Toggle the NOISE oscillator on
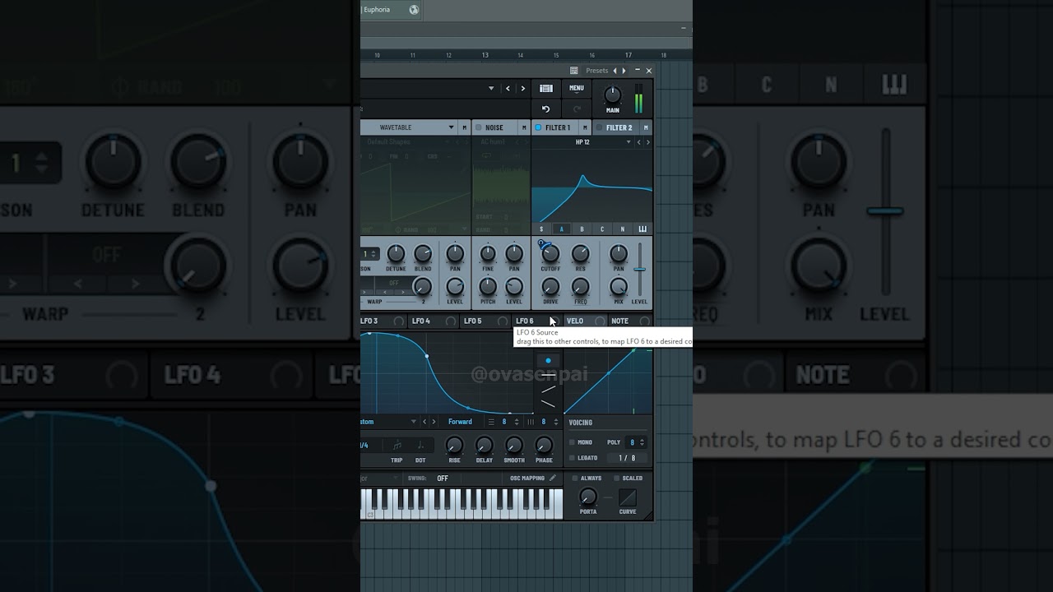Screen dimensions: 1053x592 pyautogui.click(x=478, y=127)
